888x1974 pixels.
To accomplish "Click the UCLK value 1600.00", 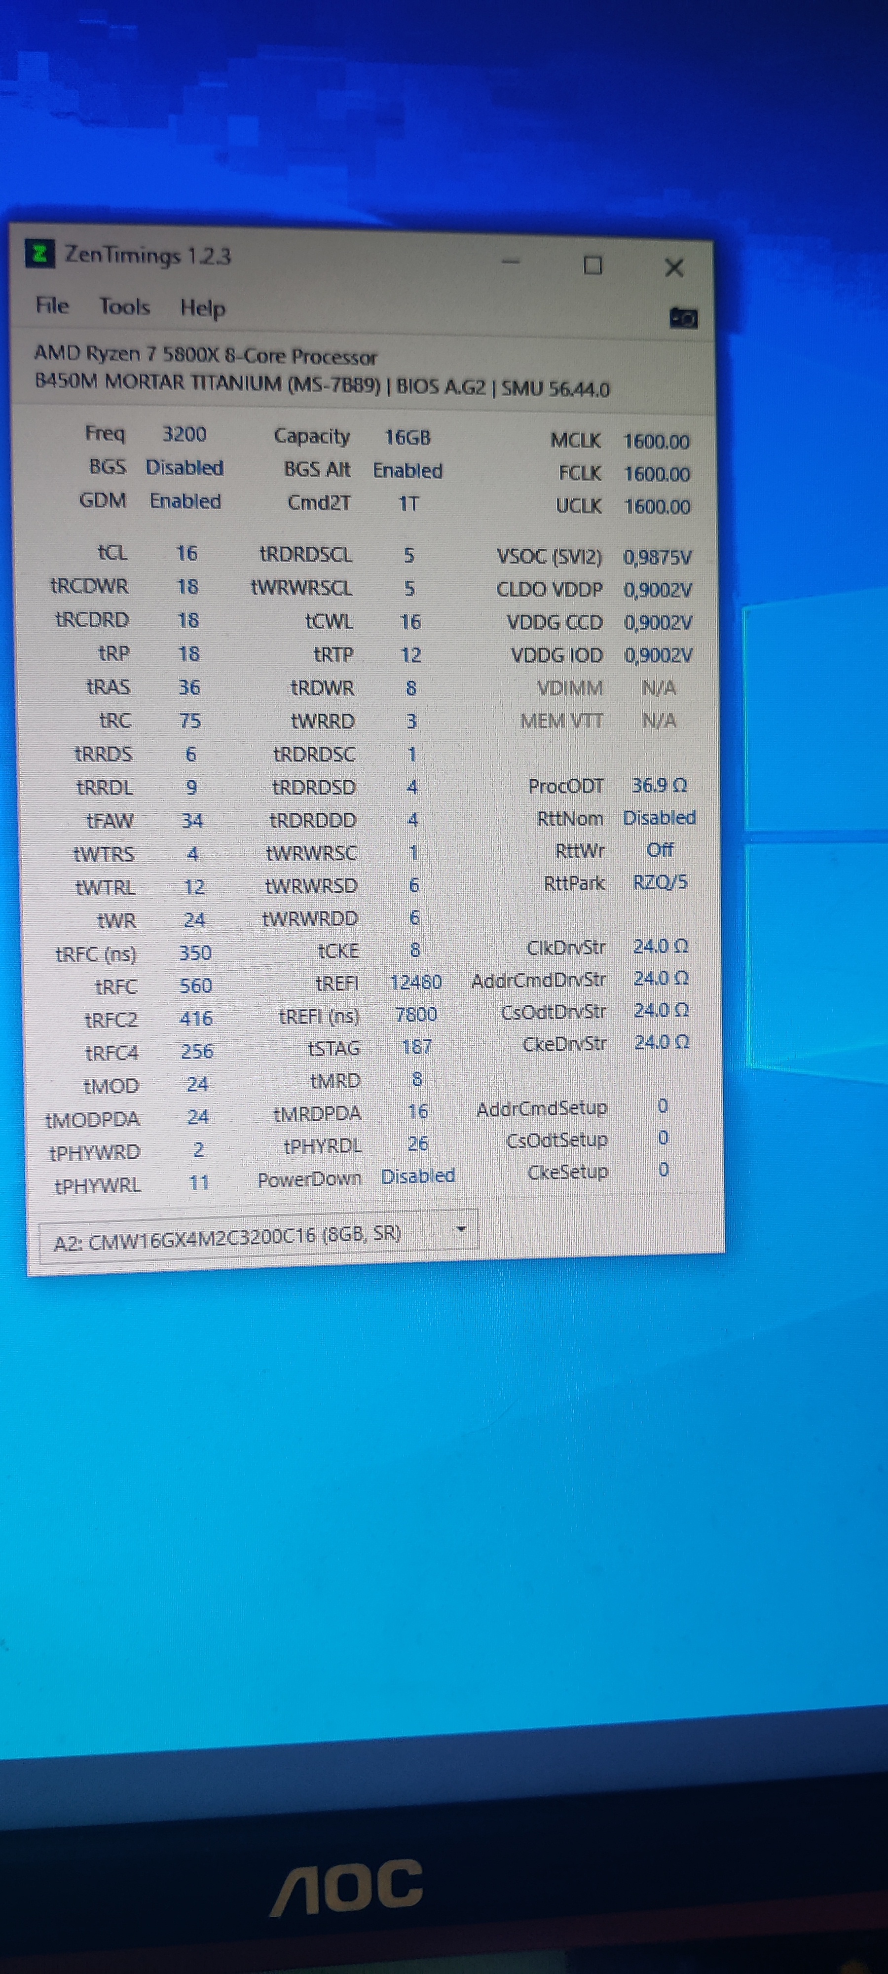I will 658,506.
